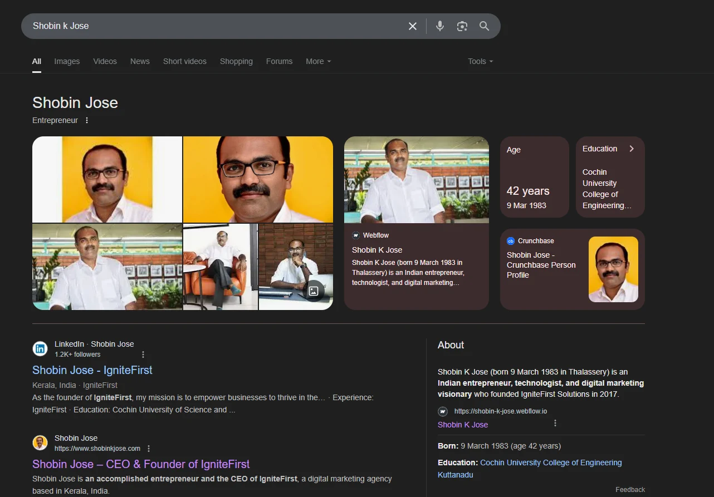Open the Tools dropdown
714x497 pixels.
click(481, 61)
